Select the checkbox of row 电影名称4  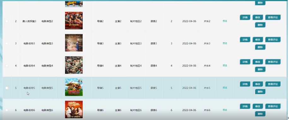pyautogui.click(x=7, y=66)
